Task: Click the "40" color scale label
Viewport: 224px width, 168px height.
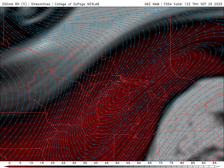Action: click(x=96, y=163)
